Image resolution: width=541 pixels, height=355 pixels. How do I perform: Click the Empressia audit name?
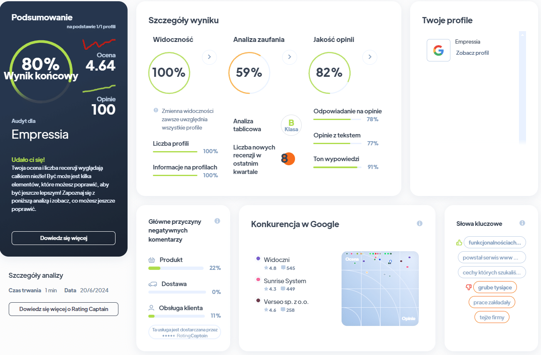click(40, 135)
